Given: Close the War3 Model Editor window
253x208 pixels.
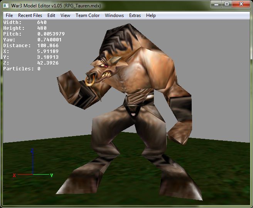Looking at the screenshot, I should (241, 4).
